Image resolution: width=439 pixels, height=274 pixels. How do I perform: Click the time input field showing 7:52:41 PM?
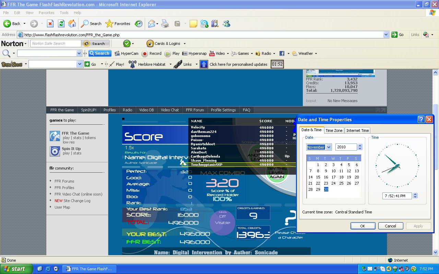pyautogui.click(x=397, y=196)
